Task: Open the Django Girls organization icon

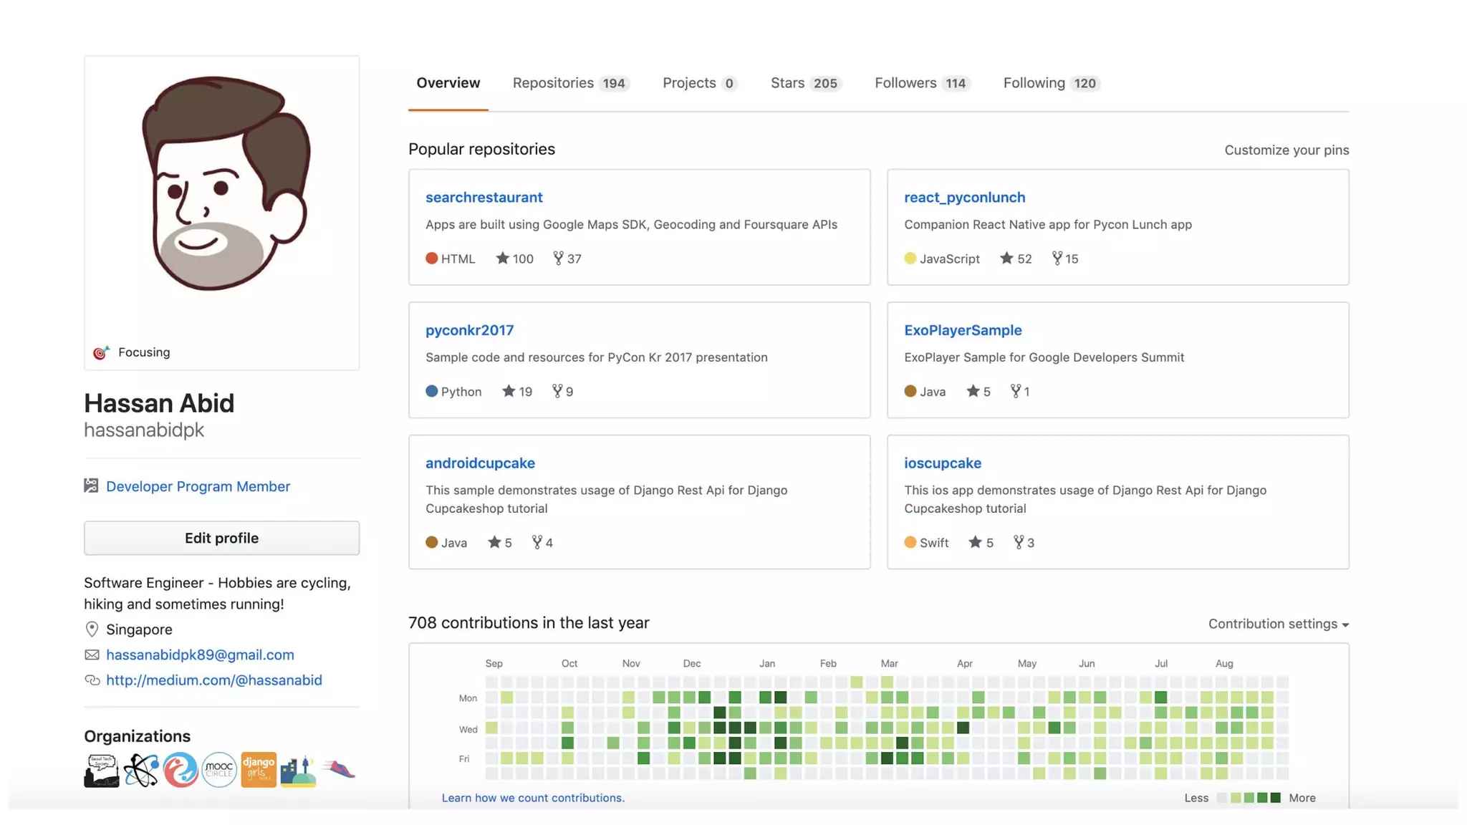Action: 259,771
